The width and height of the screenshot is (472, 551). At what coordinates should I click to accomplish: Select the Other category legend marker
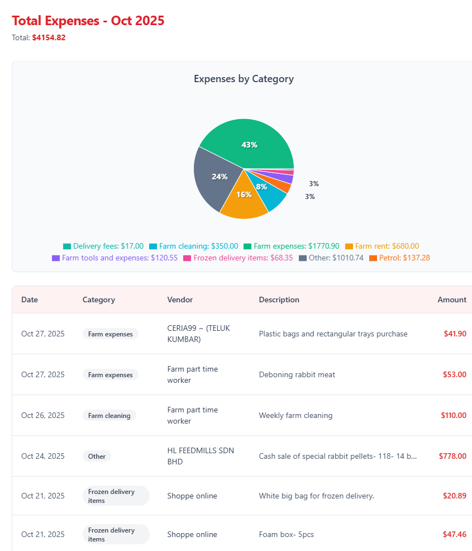point(302,258)
